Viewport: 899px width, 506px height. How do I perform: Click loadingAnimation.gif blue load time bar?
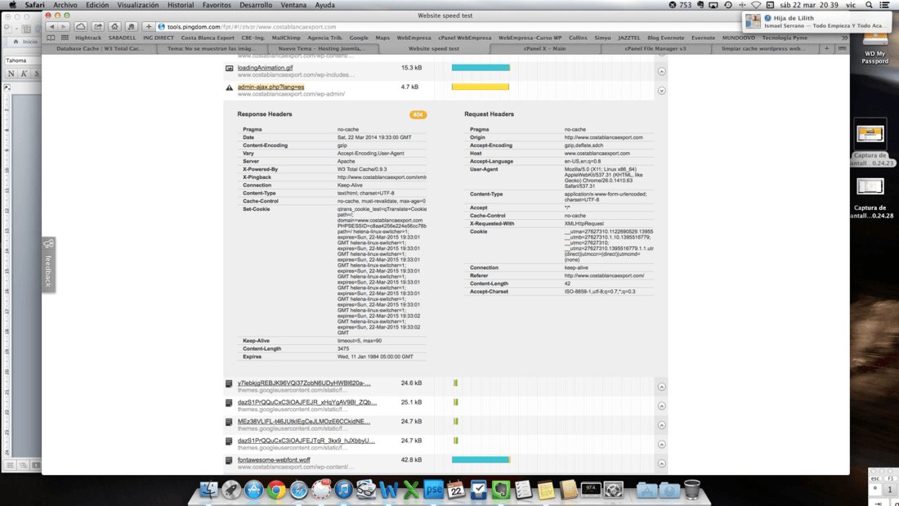click(481, 68)
